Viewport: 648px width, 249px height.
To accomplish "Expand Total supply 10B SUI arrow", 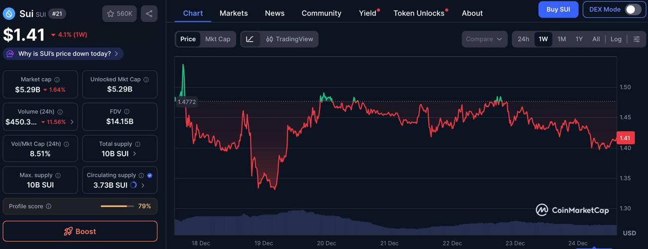I will [x=135, y=153].
